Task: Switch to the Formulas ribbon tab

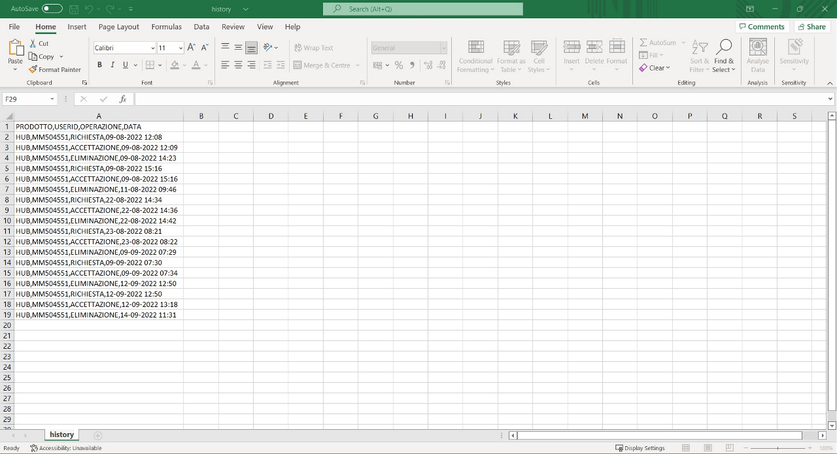Action: click(166, 27)
